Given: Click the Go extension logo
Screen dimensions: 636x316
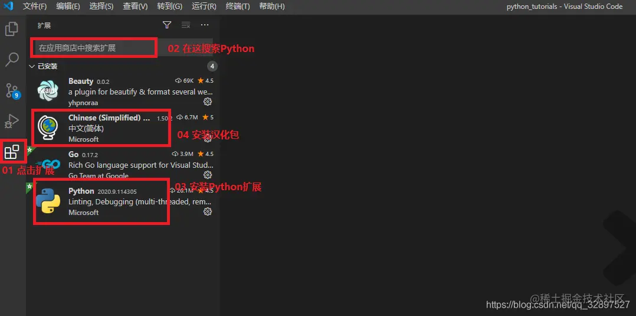Looking at the screenshot, I should (x=48, y=164).
